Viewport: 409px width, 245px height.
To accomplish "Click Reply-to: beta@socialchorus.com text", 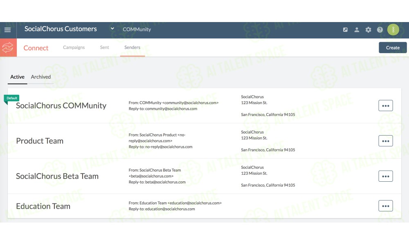I will [x=157, y=182].
